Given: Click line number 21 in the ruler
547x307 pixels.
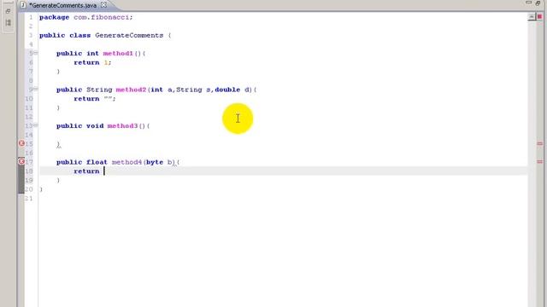Looking at the screenshot, I should pyautogui.click(x=29, y=198).
